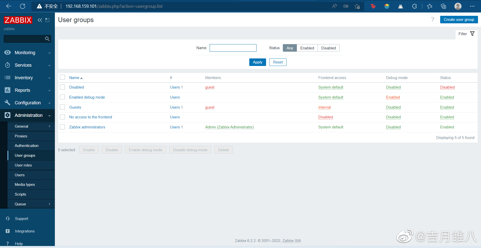Check the select-all checkbox in table header
Viewport: 481px width, 248px height.
click(62, 77)
